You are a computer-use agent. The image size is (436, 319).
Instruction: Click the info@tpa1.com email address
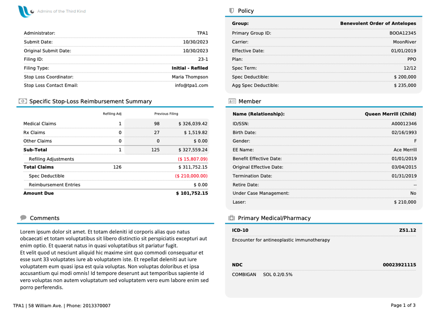191,85
